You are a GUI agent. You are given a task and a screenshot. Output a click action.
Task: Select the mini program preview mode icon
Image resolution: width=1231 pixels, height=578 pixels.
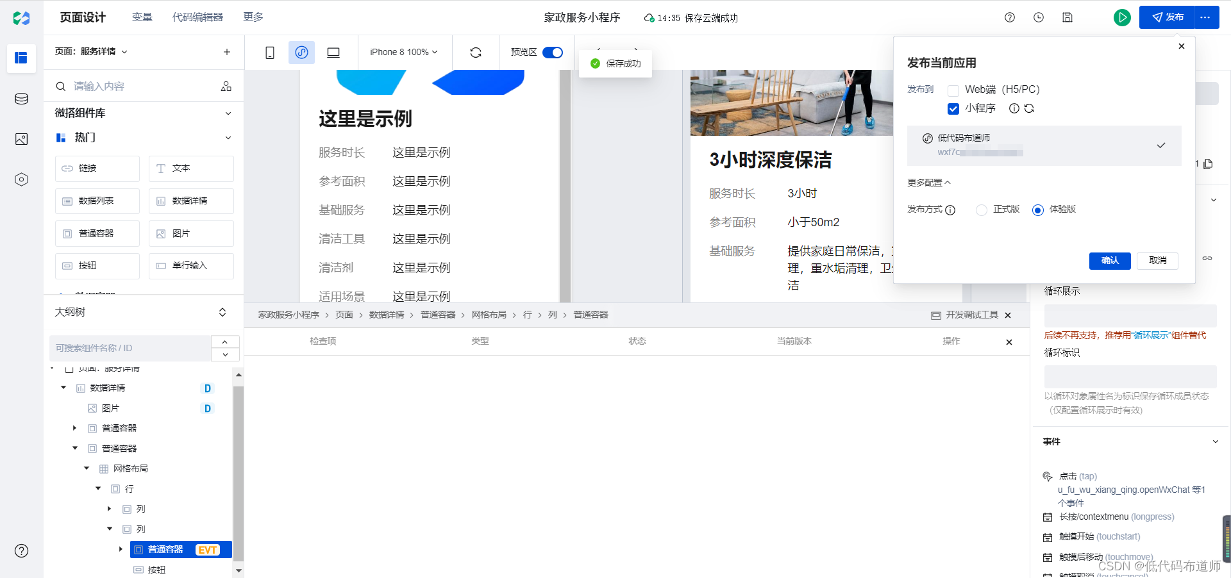(301, 53)
